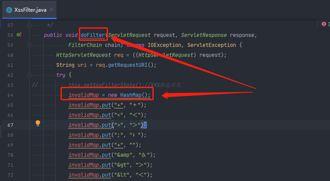
Task: Click line number 58 in the gutter
Action: [x=10, y=35]
